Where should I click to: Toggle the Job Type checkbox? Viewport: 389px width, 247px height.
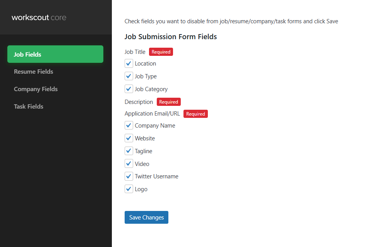point(129,76)
